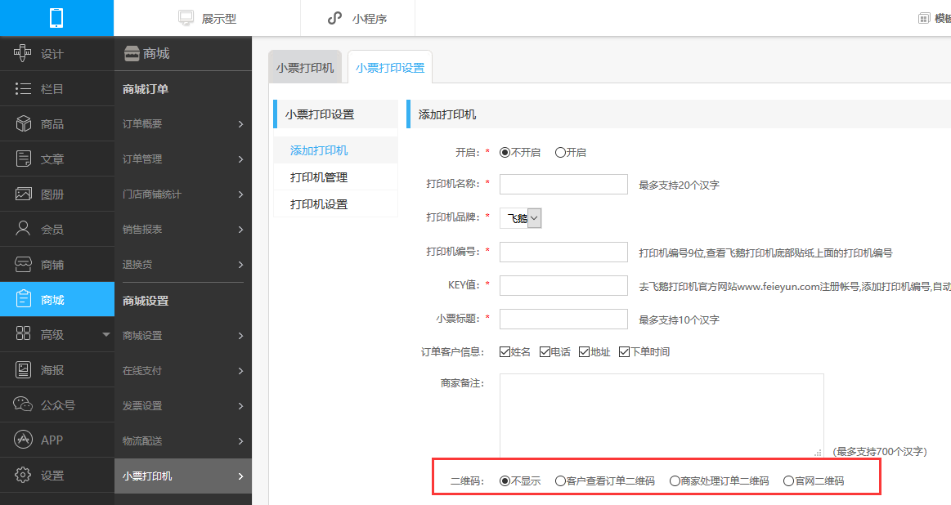Viewport: 951px width, 505px height.
Task: Open 打印机设置 in the side list
Action: click(335, 204)
